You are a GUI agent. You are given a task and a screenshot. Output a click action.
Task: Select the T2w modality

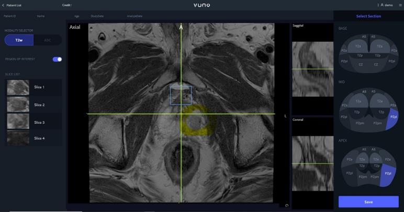coord(19,40)
